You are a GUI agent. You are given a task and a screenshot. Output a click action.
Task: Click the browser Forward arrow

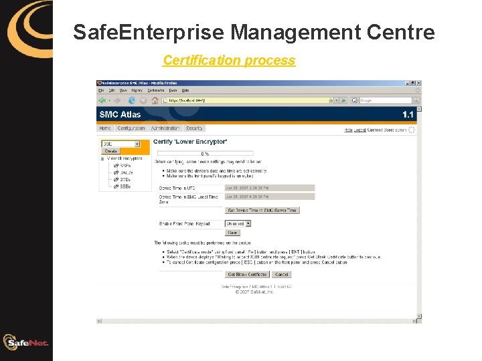117,100
